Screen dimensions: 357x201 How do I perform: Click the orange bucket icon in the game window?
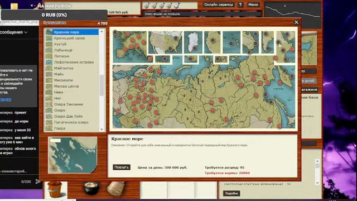coord(55,189)
